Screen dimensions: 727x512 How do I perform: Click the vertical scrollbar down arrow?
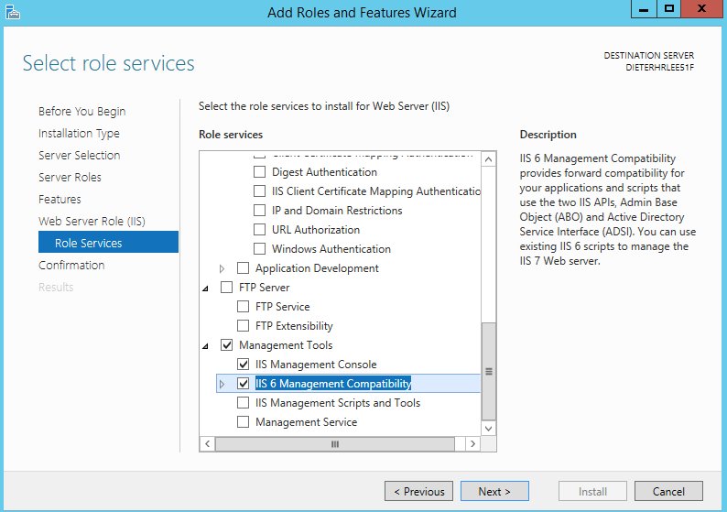click(488, 428)
